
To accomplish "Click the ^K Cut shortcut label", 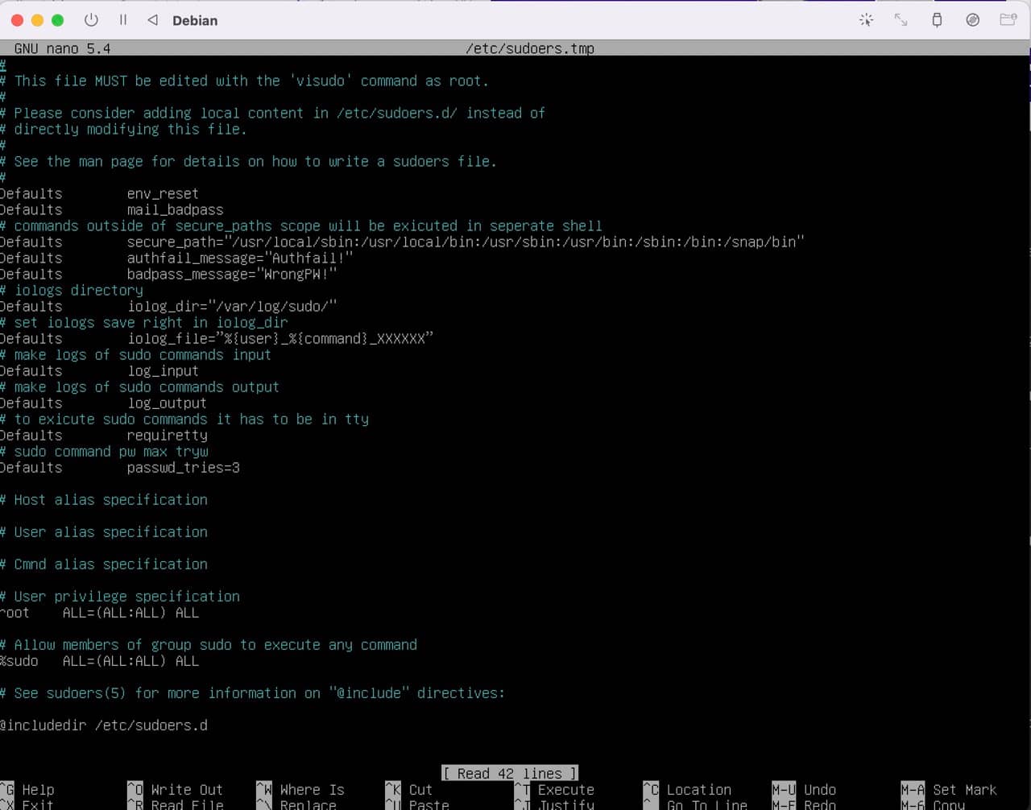I will tap(409, 790).
